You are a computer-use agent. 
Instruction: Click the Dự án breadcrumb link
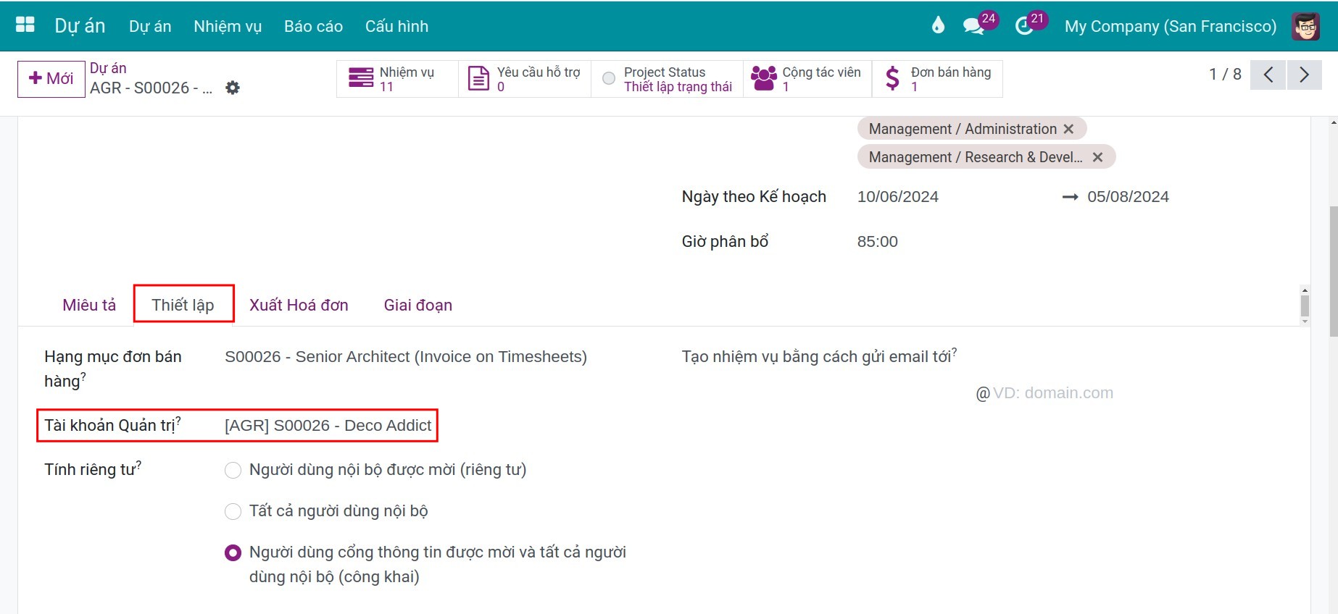(x=108, y=68)
